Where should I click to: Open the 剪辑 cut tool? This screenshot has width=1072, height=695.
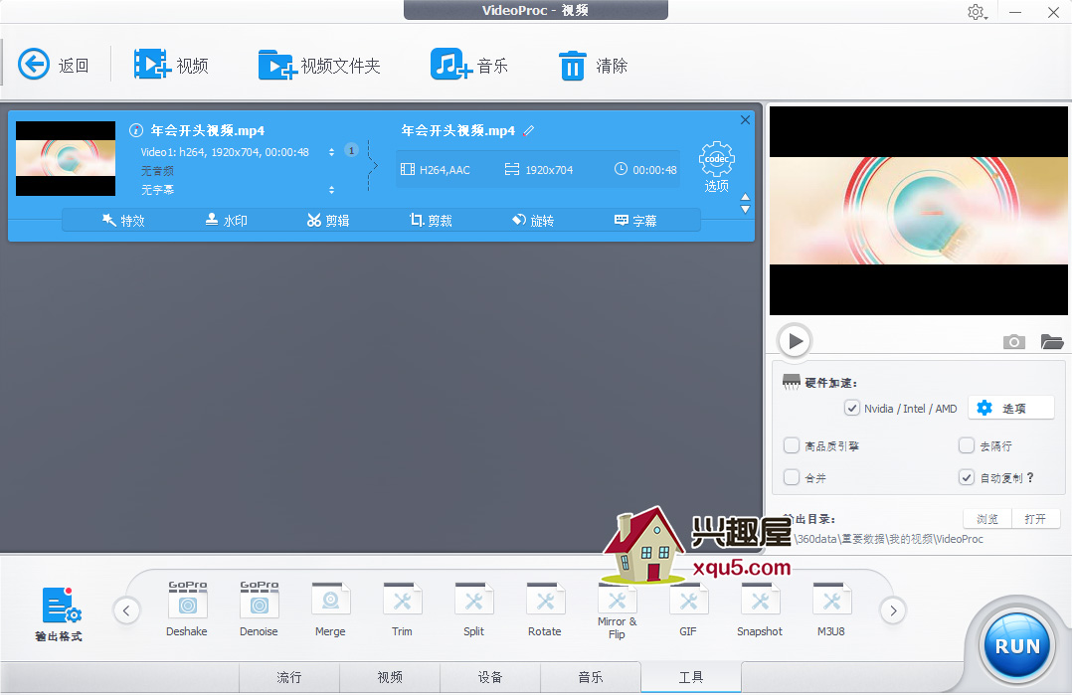328,220
